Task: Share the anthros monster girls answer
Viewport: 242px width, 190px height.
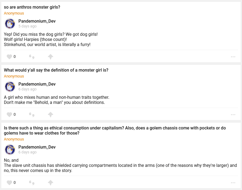Action: pos(51,57)
